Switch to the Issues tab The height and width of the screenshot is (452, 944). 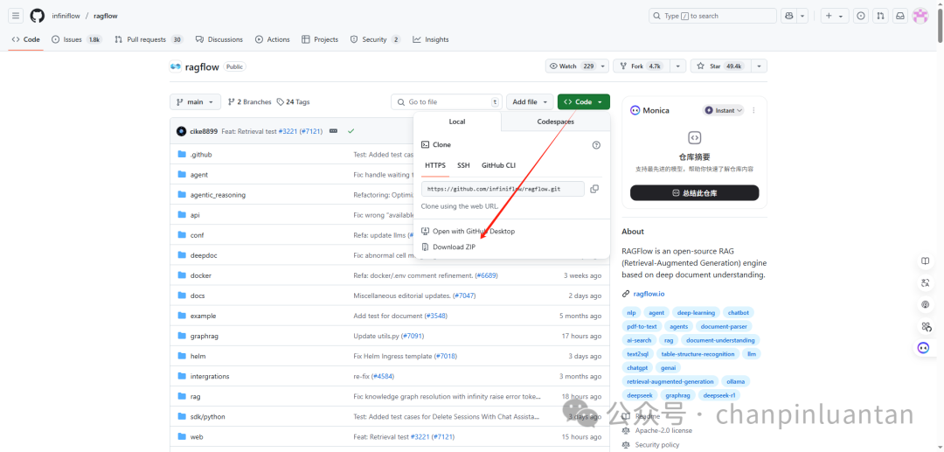(x=76, y=39)
